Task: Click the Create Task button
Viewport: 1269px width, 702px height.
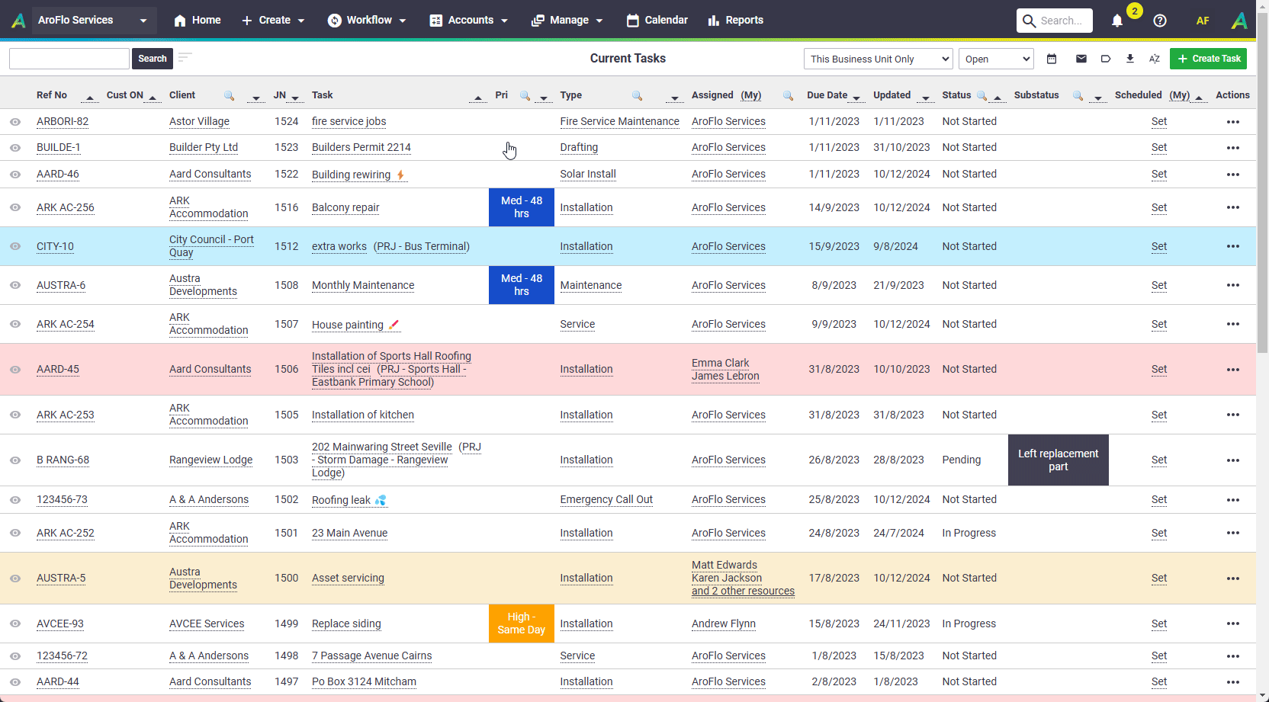Action: tap(1208, 59)
